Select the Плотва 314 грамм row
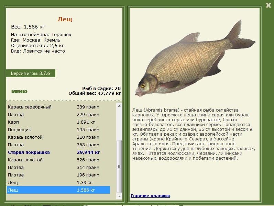This screenshot has height=206, width=274. (58, 168)
